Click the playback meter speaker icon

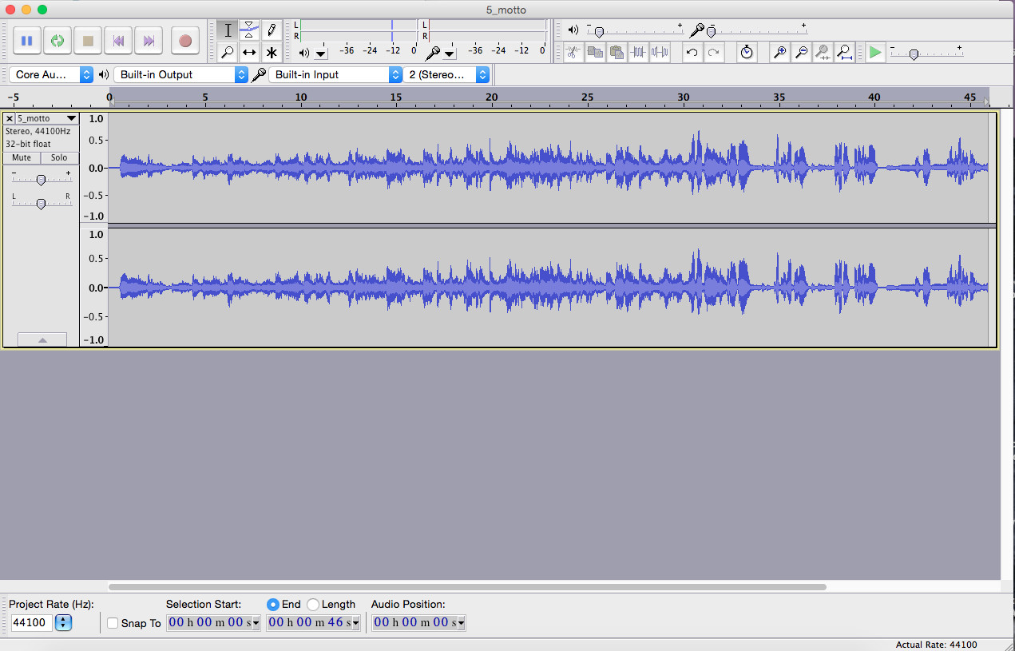pyautogui.click(x=303, y=54)
